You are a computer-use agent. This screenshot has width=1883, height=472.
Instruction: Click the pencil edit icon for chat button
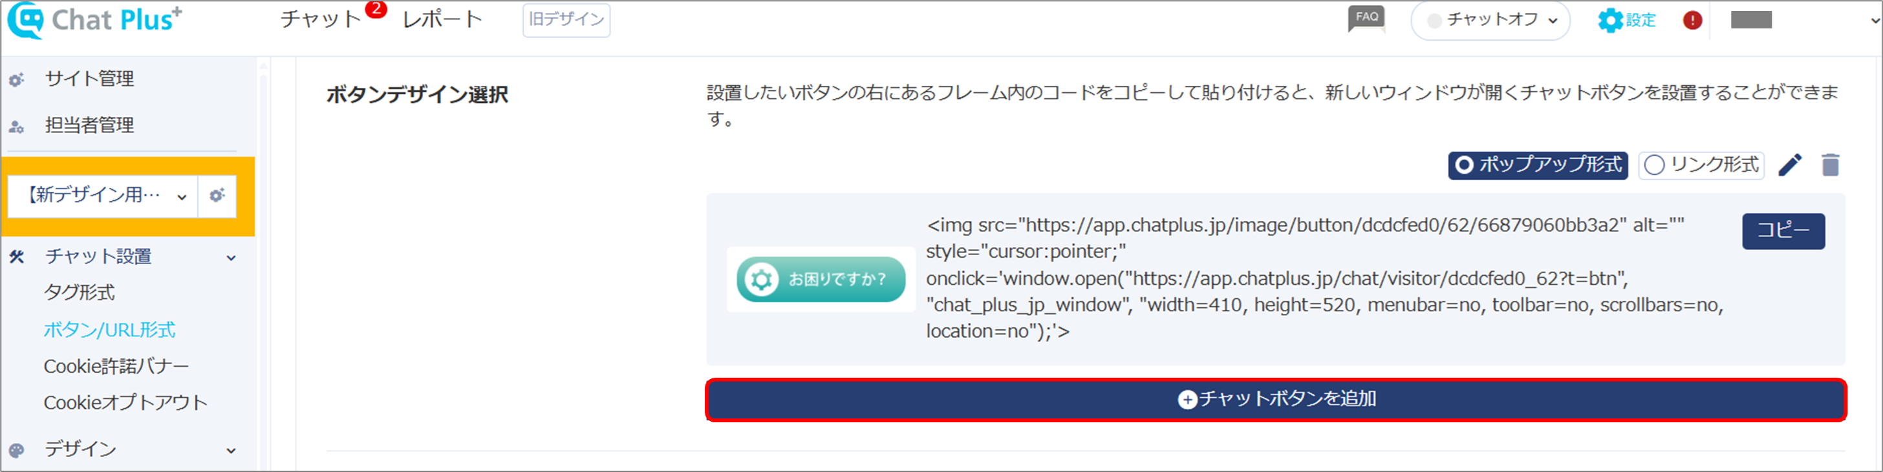tap(1790, 165)
